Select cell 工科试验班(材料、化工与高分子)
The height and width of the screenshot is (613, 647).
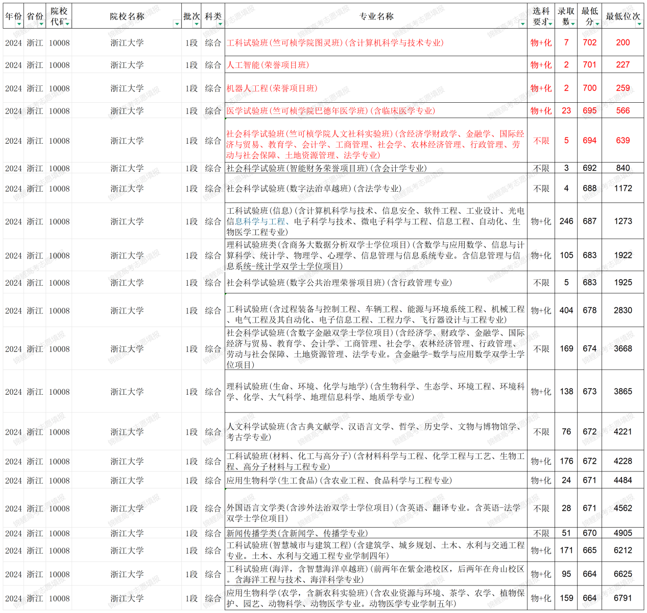[376, 461]
